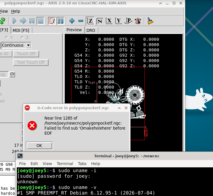Toggle the block delete skip-lines icon

52,21
